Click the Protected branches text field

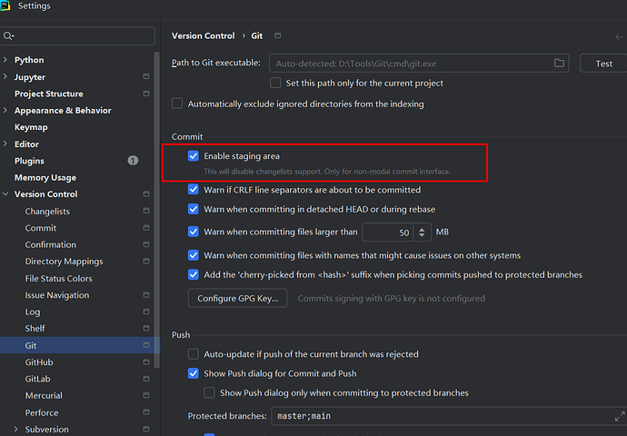tap(449, 416)
